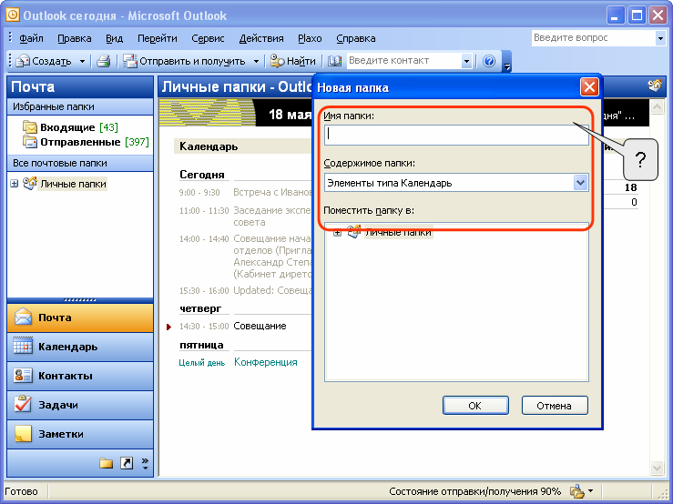The width and height of the screenshot is (673, 504).
Task: Open Configure buttons chevron in navigation pane
Action: (x=145, y=463)
